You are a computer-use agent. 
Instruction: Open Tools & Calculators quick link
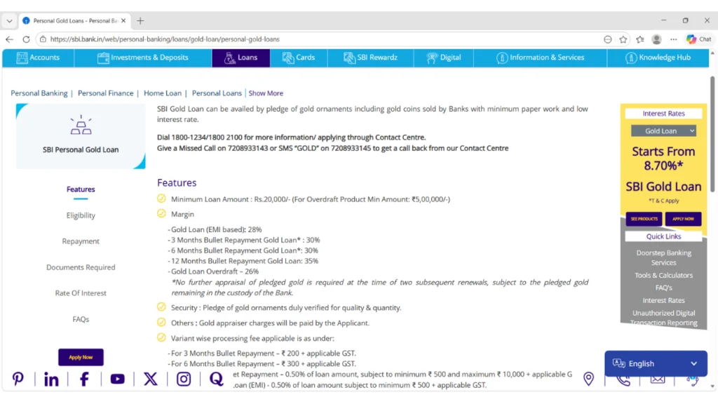pos(663,275)
